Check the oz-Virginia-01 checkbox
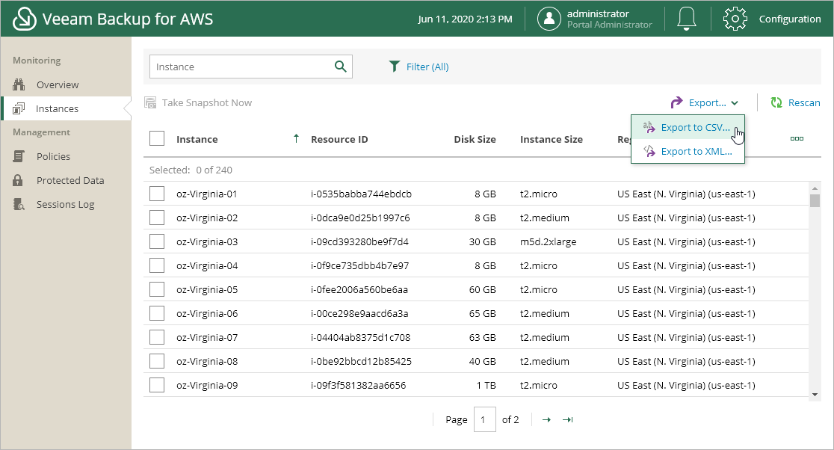The image size is (834, 450). (x=157, y=194)
